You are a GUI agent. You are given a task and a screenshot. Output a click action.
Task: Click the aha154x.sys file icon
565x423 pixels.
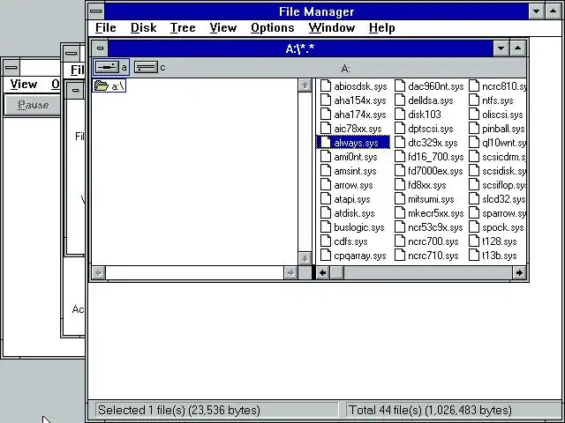(326, 100)
